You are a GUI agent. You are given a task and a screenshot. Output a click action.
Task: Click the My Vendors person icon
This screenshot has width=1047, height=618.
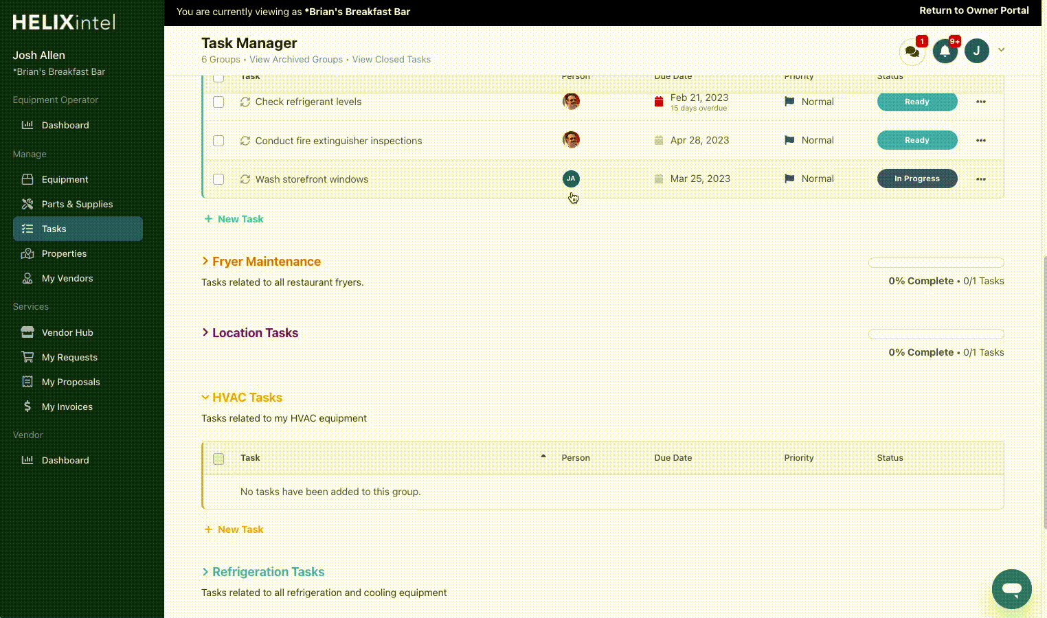[27, 278]
